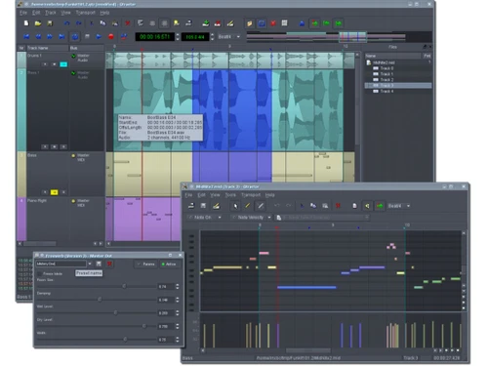Click the Bus column header

pyautogui.click(x=87, y=48)
